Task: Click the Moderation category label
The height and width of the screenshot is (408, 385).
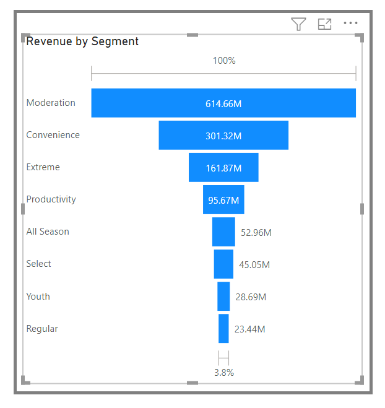Action: click(x=51, y=103)
